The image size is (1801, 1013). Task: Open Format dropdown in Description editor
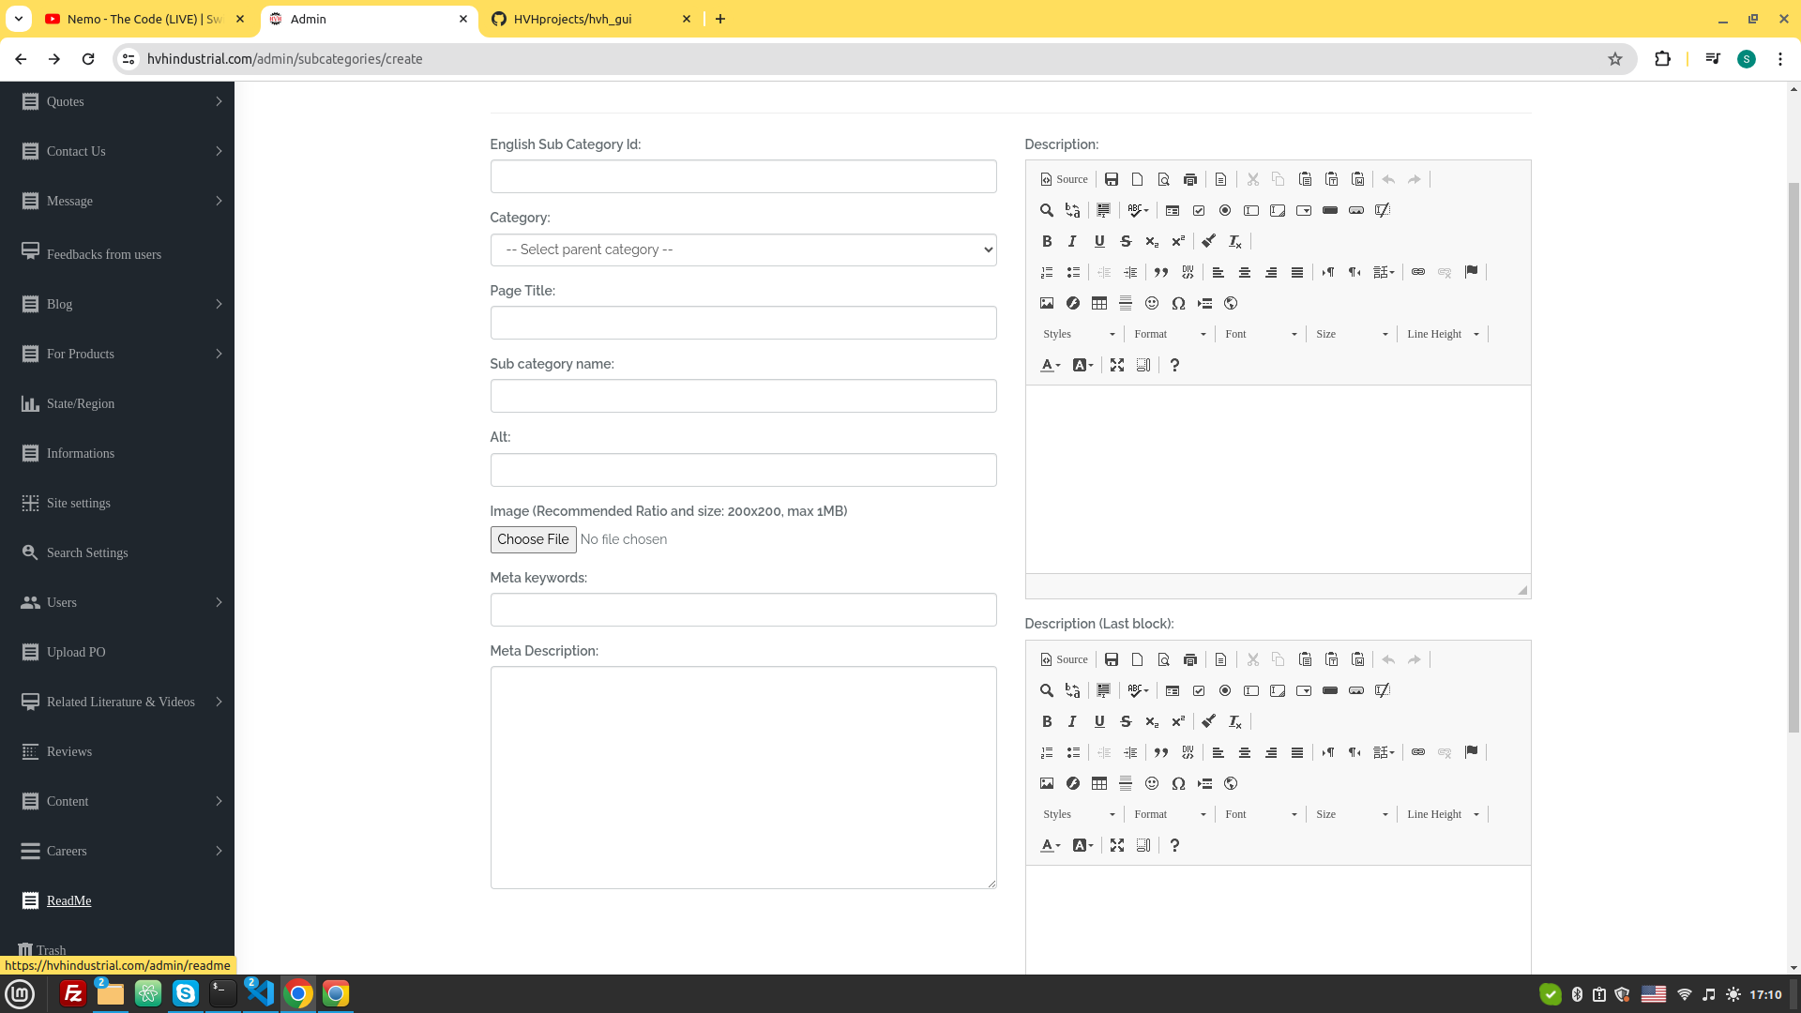click(1170, 334)
